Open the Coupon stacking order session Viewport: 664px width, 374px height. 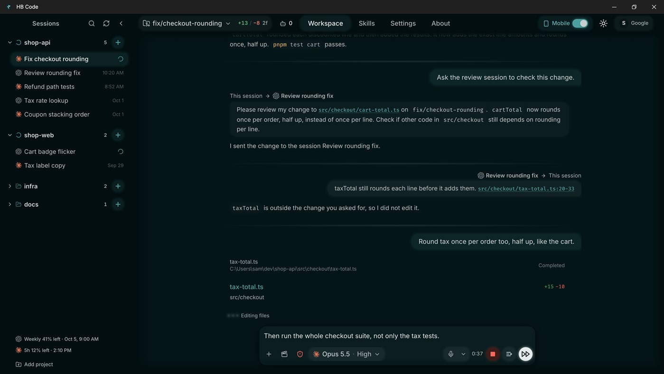(69, 114)
